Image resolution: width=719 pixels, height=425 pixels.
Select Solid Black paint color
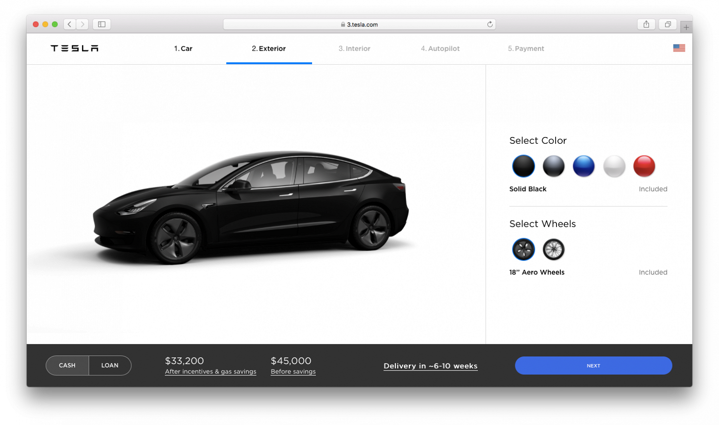pos(523,166)
